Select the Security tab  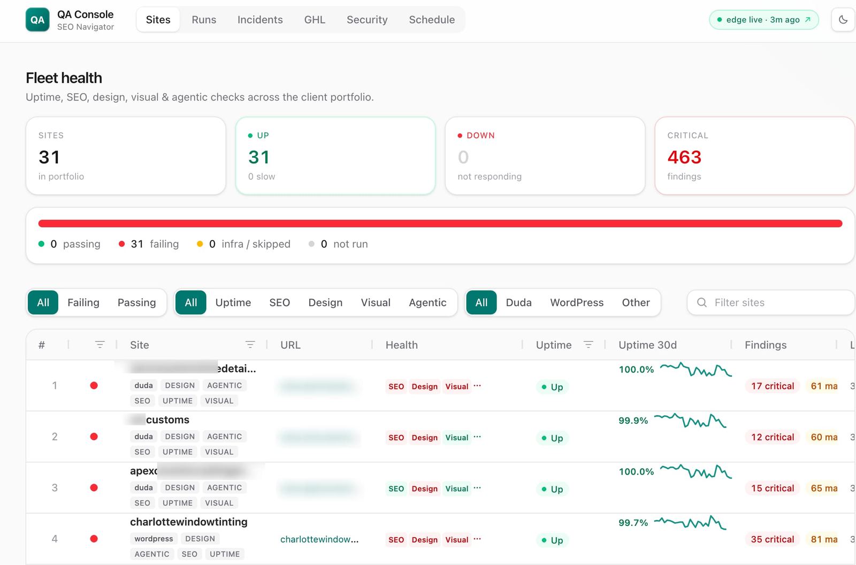[x=367, y=20]
